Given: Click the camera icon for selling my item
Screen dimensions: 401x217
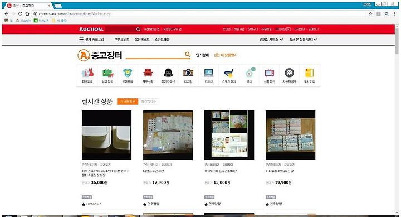Looking at the screenshot, I should point(217,55).
